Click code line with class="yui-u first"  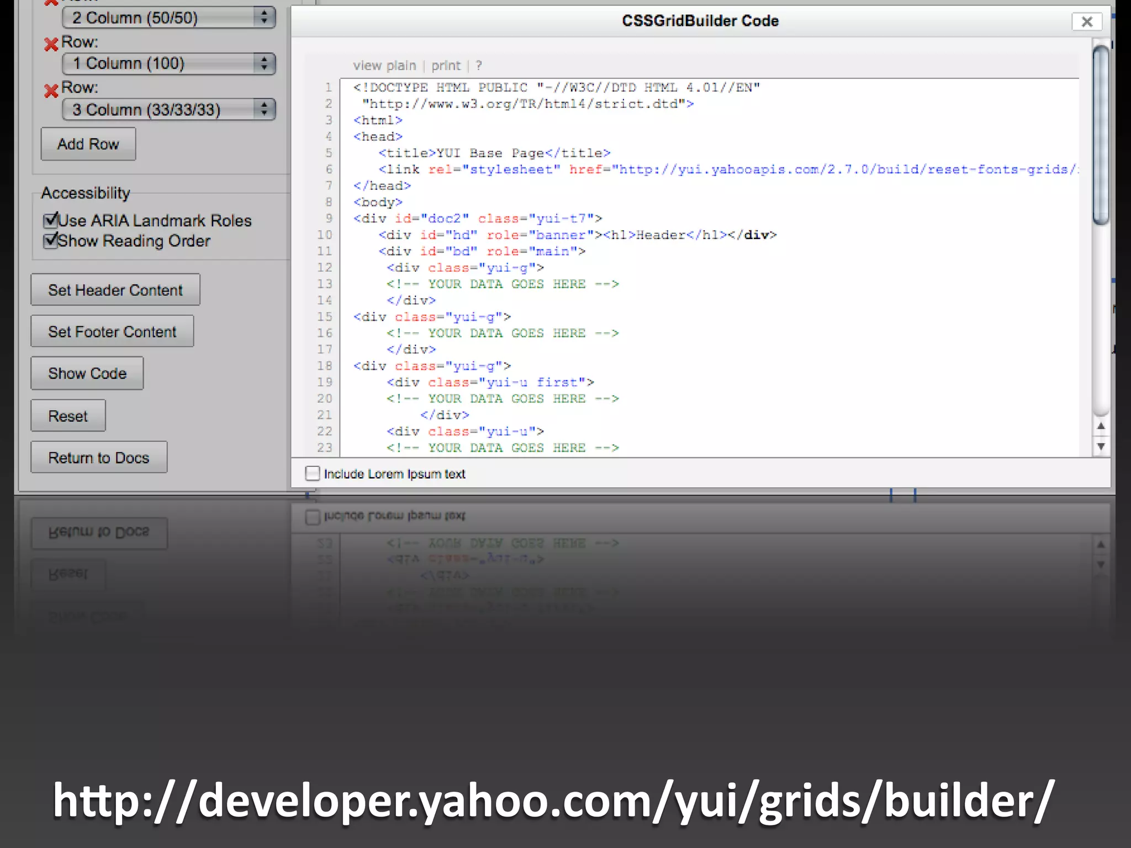point(490,382)
